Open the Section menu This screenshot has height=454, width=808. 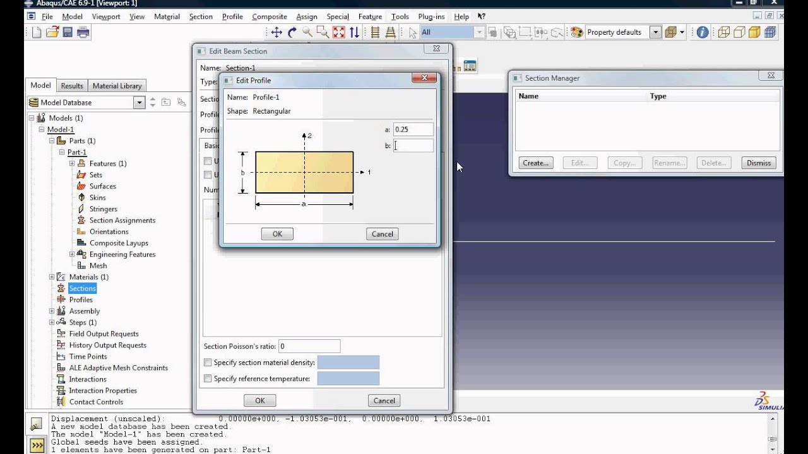point(201,16)
